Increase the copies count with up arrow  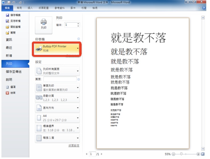pyautogui.click(x=78, y=24)
